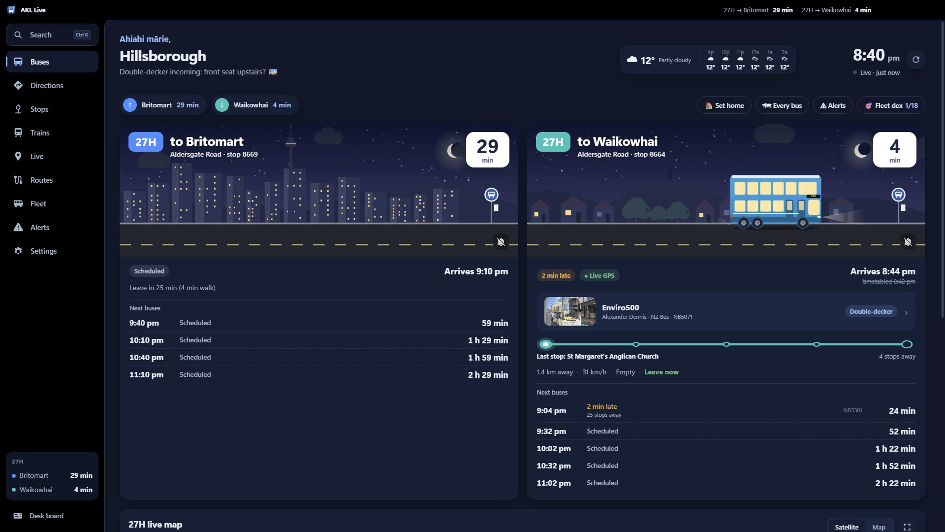Click the Trains sidebar icon
The width and height of the screenshot is (945, 532).
point(18,133)
